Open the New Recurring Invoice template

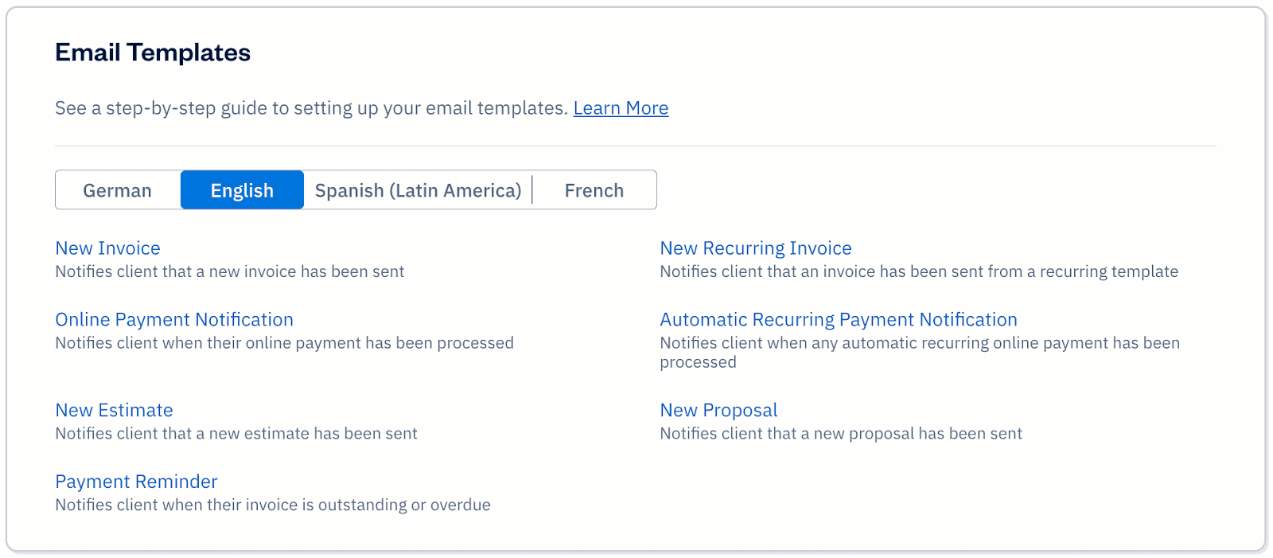(x=755, y=248)
